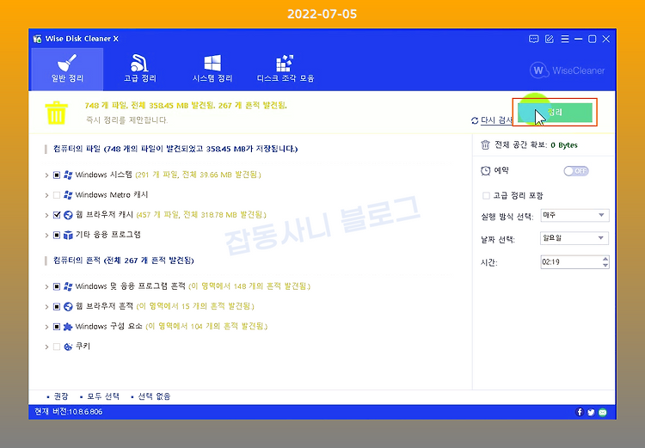This screenshot has width=645, height=448.
Task: Click the 다시 검색 rescan link
Action: coord(496,120)
